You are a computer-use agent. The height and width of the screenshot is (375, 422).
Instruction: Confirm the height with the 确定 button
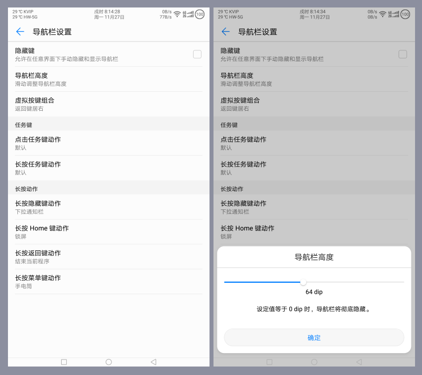[314, 338]
